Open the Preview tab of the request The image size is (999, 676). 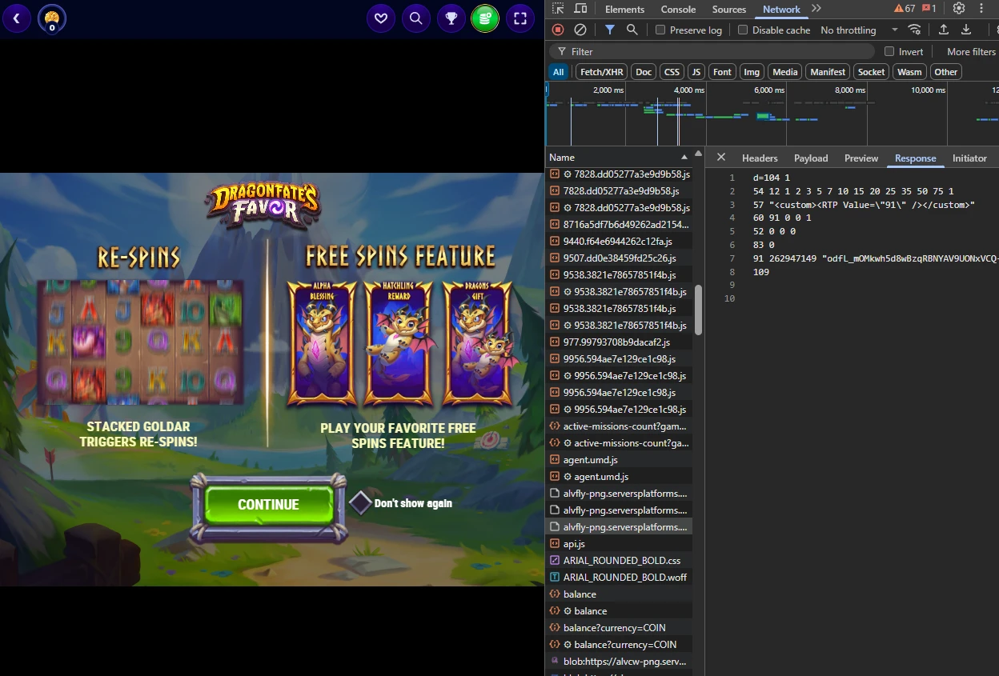[x=861, y=158]
